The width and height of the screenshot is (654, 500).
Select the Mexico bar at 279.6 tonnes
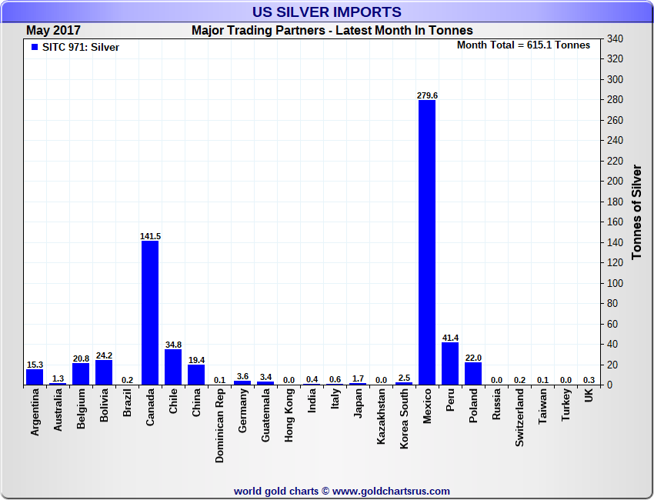pos(426,242)
